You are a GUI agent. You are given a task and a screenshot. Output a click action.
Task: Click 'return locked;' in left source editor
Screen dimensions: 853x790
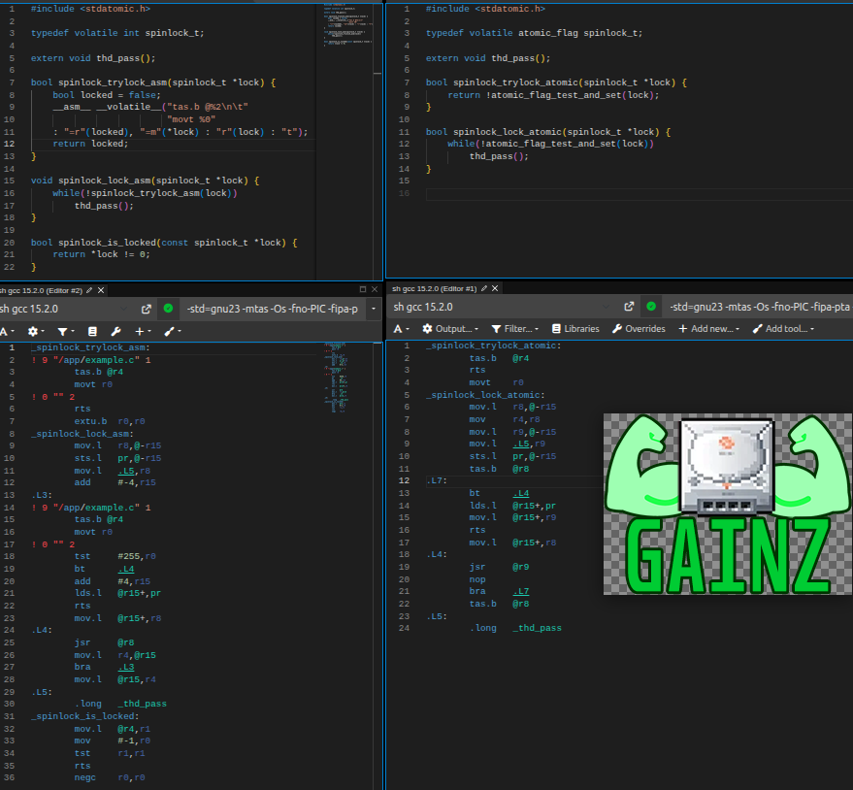coord(90,144)
